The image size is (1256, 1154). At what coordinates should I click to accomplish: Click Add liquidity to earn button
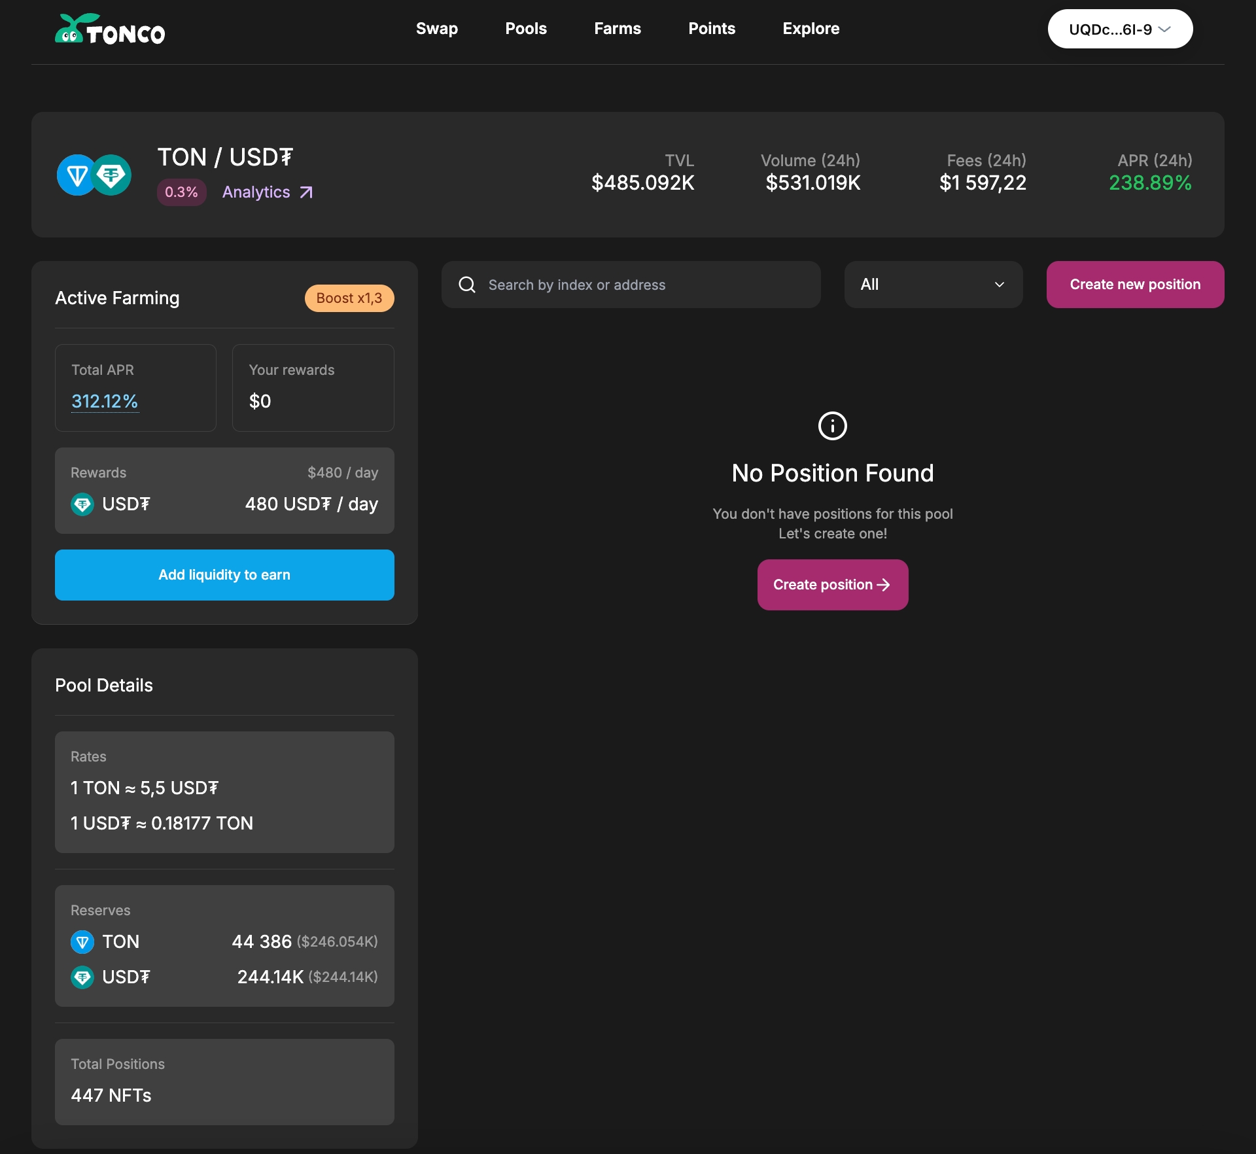224,575
